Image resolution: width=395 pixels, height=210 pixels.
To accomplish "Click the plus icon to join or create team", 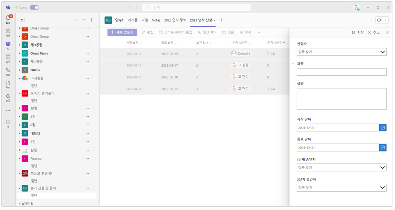I will [x=92, y=20].
